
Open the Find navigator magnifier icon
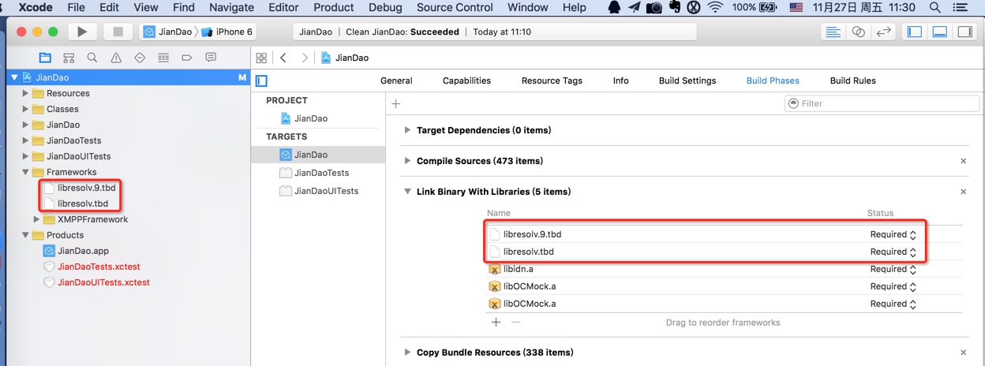[92, 58]
